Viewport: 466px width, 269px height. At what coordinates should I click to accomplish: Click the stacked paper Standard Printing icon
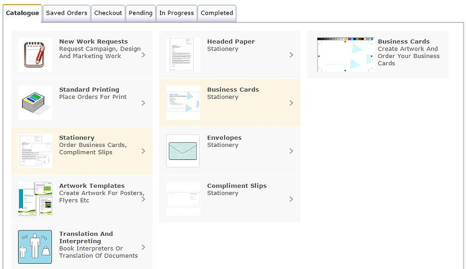35,103
